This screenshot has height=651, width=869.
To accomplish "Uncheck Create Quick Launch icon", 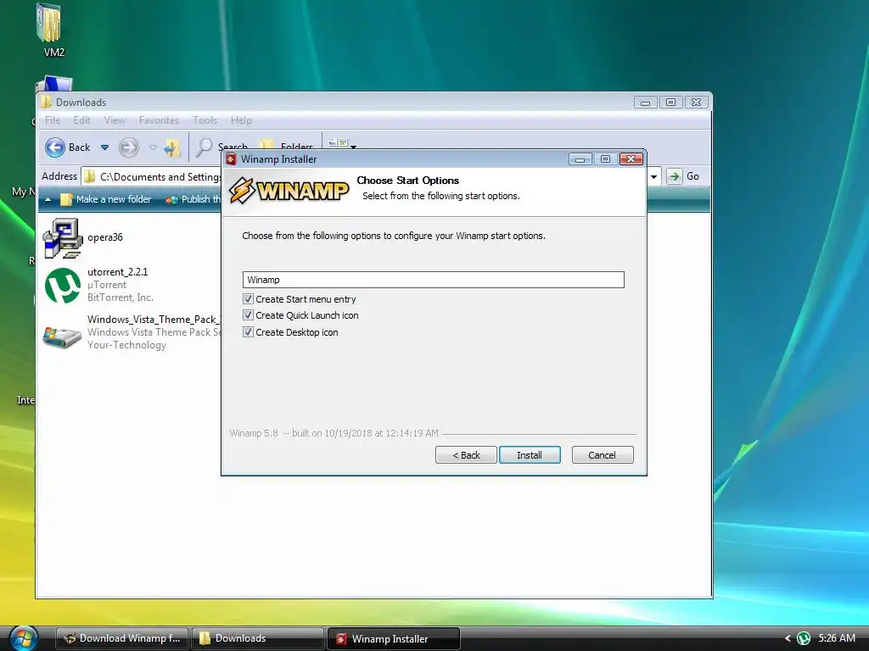I will pyautogui.click(x=248, y=315).
